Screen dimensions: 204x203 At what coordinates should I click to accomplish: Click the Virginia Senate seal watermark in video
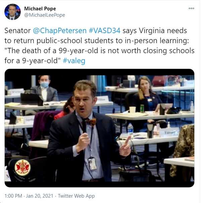[x=23, y=168]
